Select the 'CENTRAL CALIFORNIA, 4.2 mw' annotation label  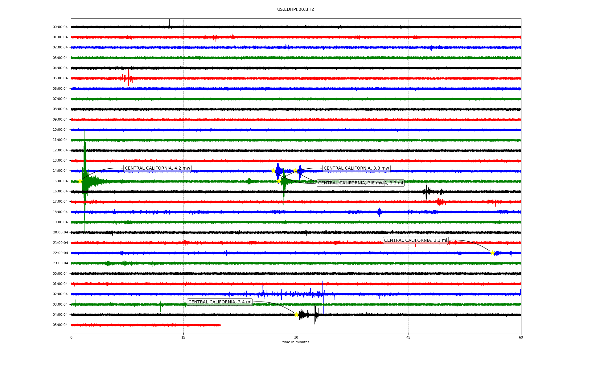click(157, 168)
